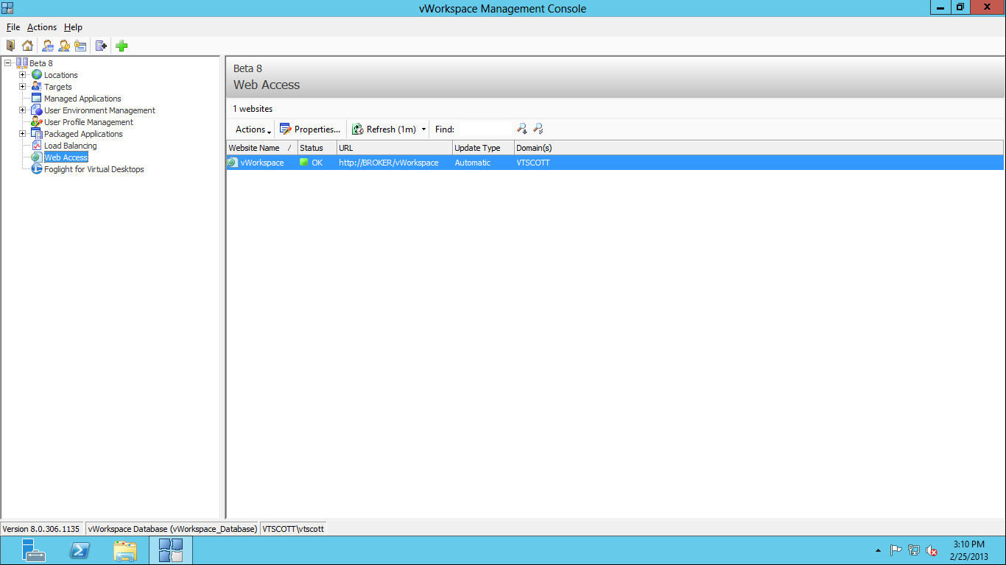Image resolution: width=1006 pixels, height=565 pixels.
Task: Expand the Packaged Applications node
Action: (x=22, y=134)
